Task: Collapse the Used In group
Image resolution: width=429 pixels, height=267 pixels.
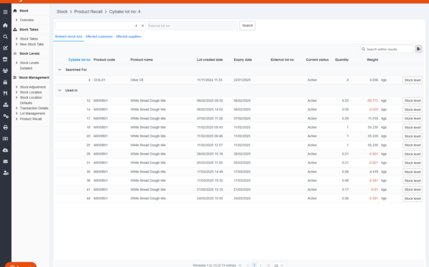Action: 60,90
